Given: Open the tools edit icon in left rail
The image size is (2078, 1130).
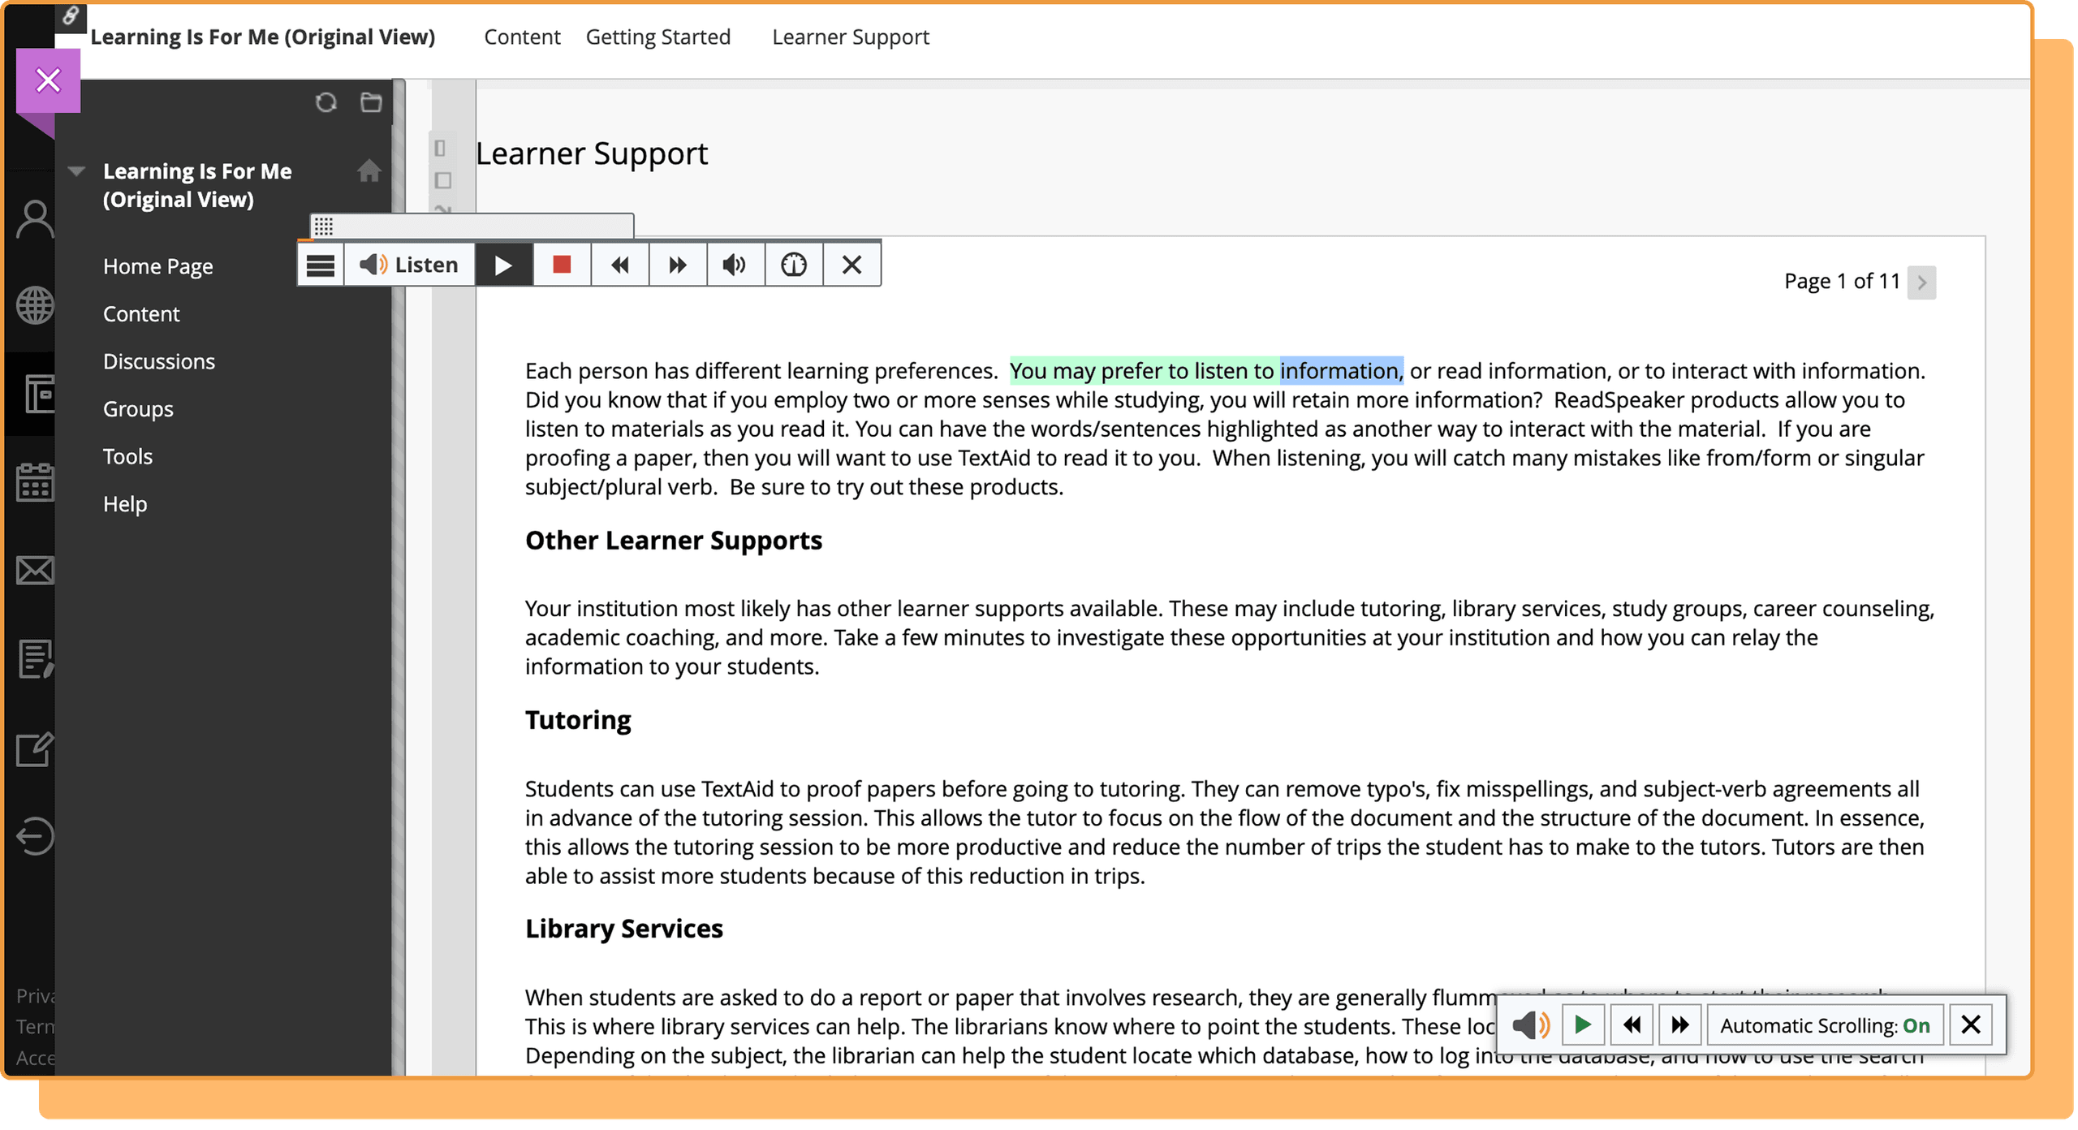Looking at the screenshot, I should pyautogui.click(x=35, y=749).
